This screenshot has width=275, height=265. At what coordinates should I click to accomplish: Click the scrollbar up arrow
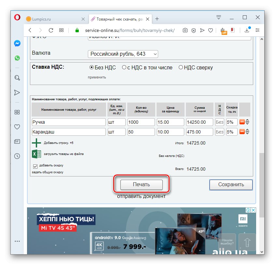(262, 39)
